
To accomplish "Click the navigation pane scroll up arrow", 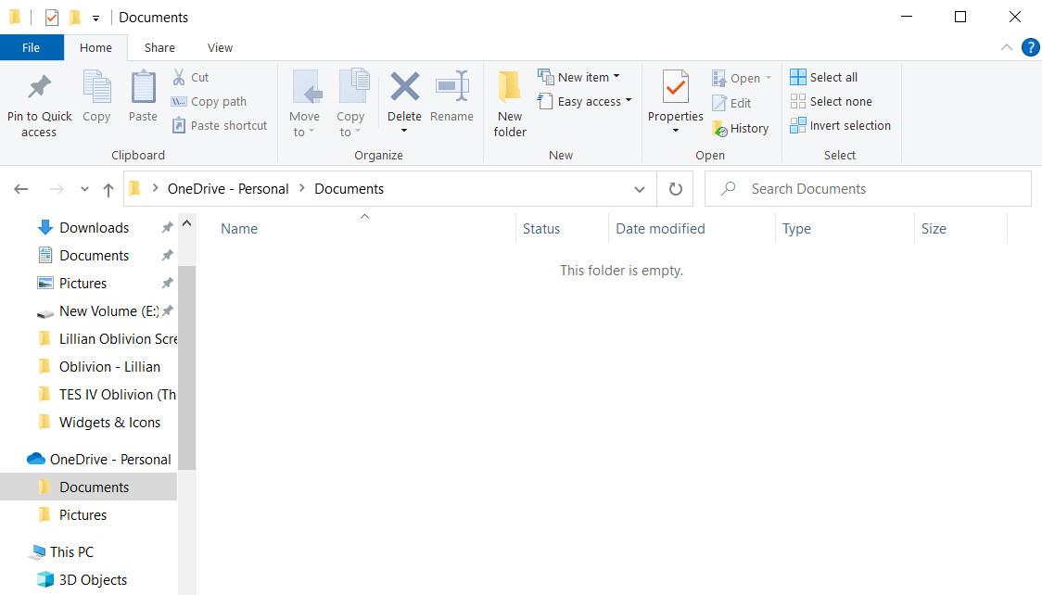I will 186,223.
